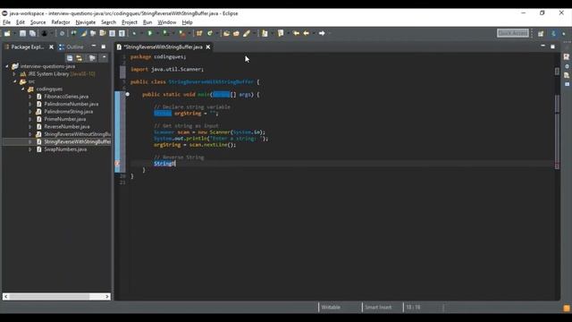Click the left scroll arrow in Package Explorer
The height and width of the screenshot is (322, 572).
click(x=6, y=296)
